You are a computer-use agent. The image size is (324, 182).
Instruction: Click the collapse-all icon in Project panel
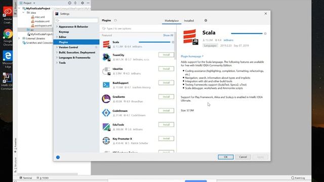(75, 3)
